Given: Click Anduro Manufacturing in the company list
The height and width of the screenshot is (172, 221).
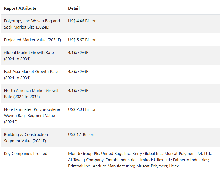Looking at the screenshot, I should pyautogui.click(x=113, y=166).
